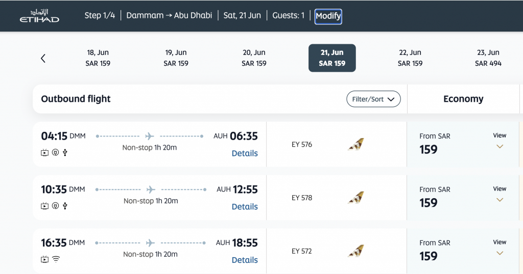This screenshot has height=274, width=523.
Task: Click the Etihad logo in header
Action: coord(39,15)
